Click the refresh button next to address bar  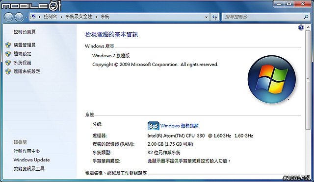[x=215, y=17]
